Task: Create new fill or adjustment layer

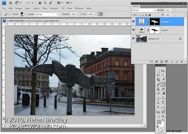Action: 167,62
